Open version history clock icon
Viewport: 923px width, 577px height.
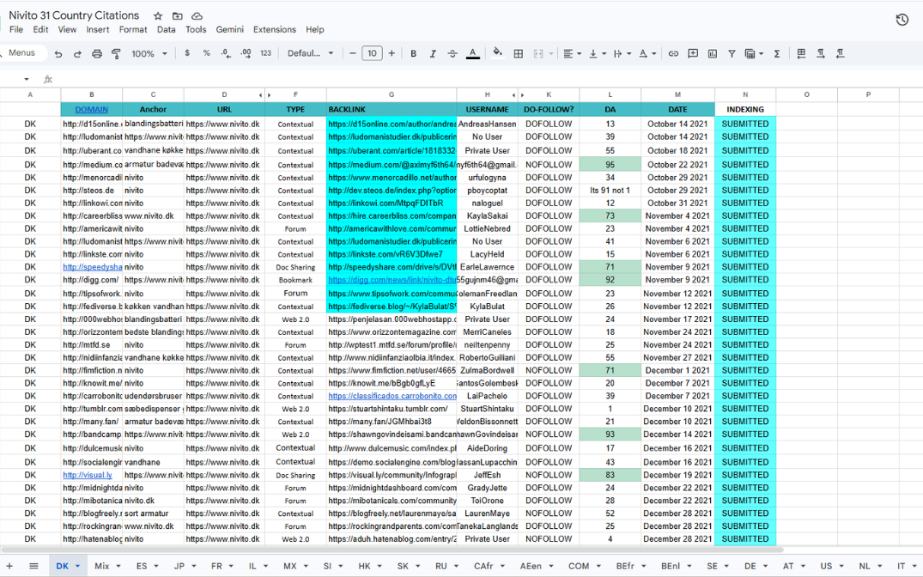[x=902, y=20]
